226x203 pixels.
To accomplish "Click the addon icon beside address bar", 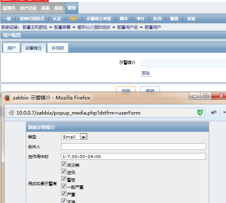I will (x=213, y=113).
